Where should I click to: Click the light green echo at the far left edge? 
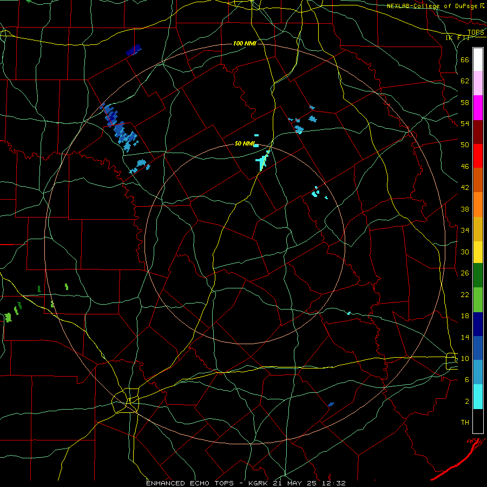pos(8,318)
